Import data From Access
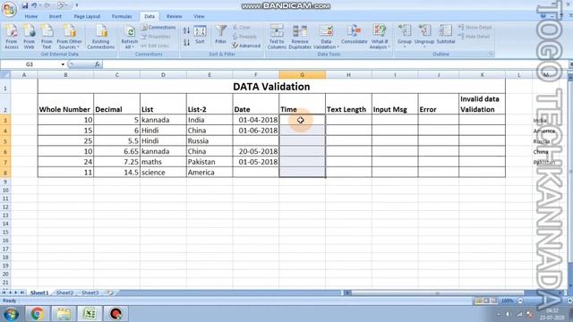Viewport: 573px width, 322px height. [x=12, y=37]
